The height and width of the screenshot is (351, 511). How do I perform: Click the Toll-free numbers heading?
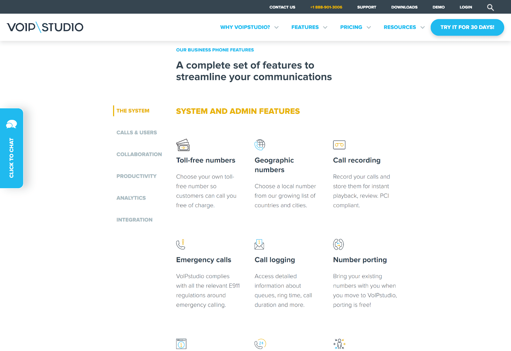click(206, 160)
